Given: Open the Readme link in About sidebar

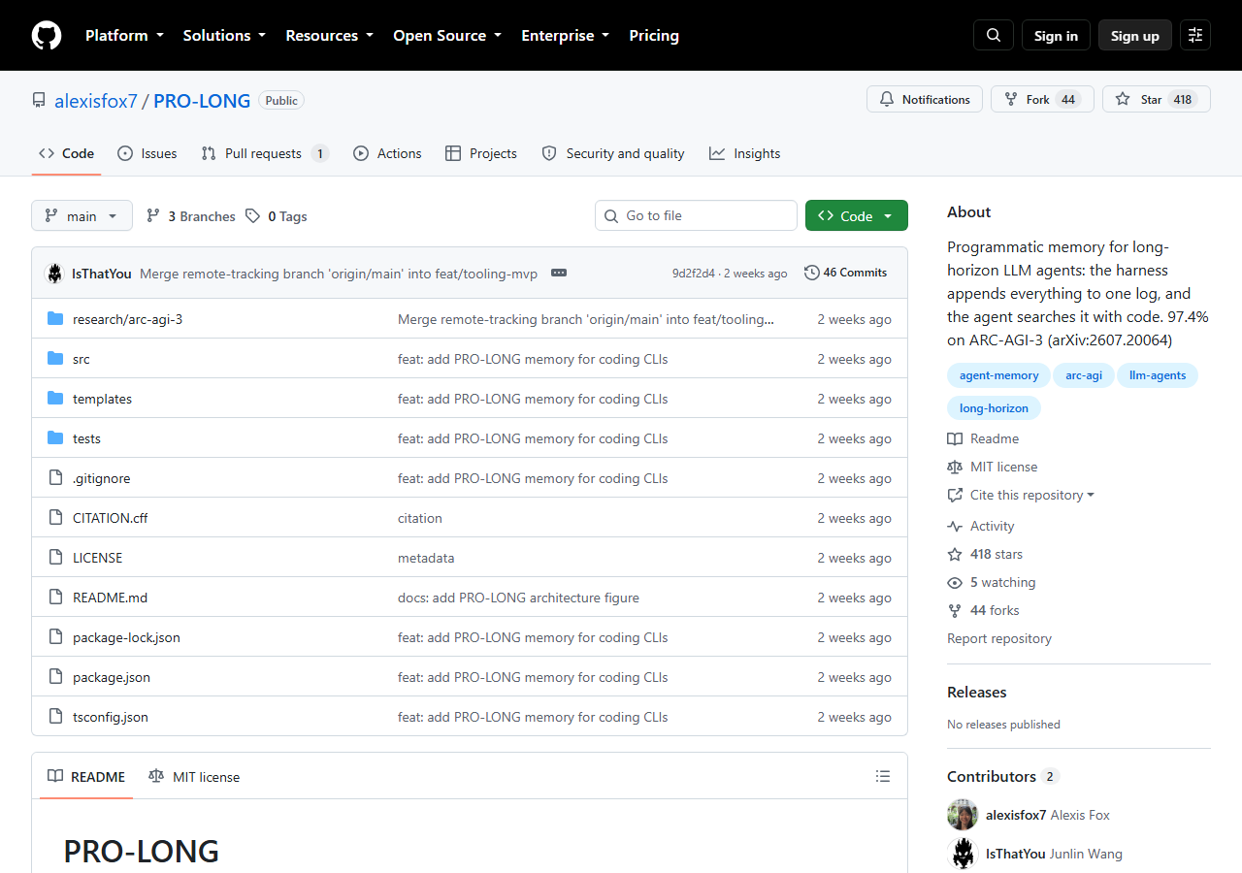Looking at the screenshot, I should 984,438.
